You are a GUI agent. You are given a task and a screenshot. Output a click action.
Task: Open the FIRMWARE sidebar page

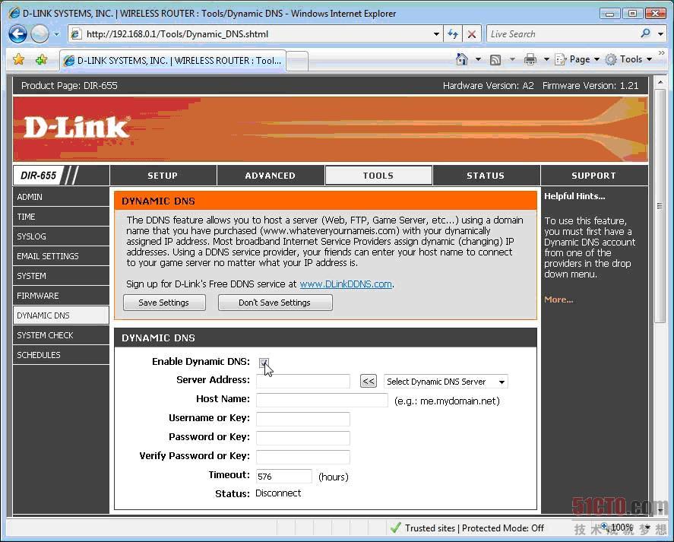tap(61, 296)
